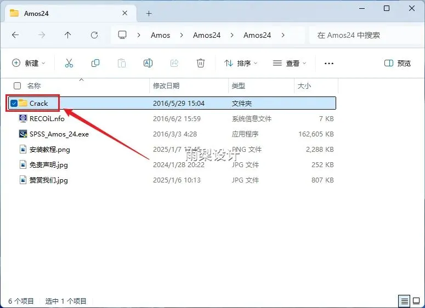Screen dimensions: 425x308
Task: Click the Share icon in toolbar
Action: (x=174, y=63)
